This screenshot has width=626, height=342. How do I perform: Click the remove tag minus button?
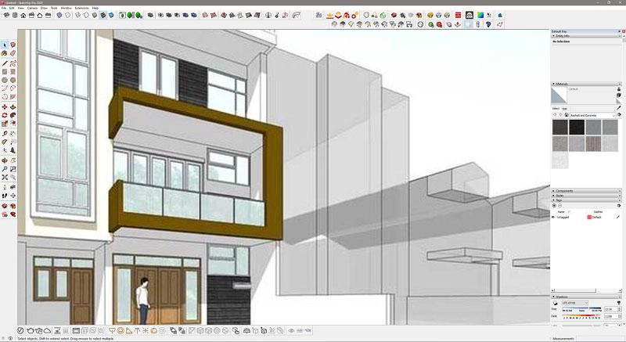coord(559,206)
